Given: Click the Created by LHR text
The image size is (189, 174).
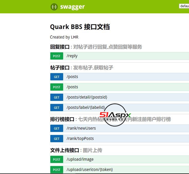Looking at the screenshot, I should pyautogui.click(x=64, y=37).
